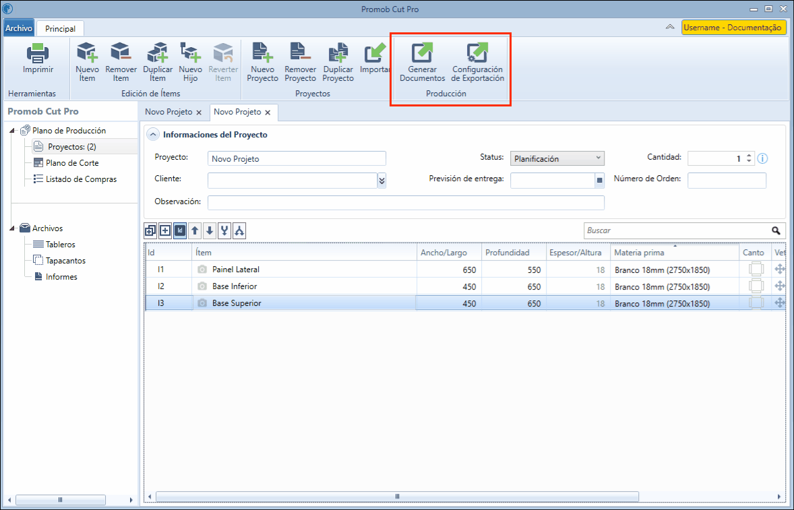Close the active Novo Projeto tab
794x510 pixels.
(268, 113)
